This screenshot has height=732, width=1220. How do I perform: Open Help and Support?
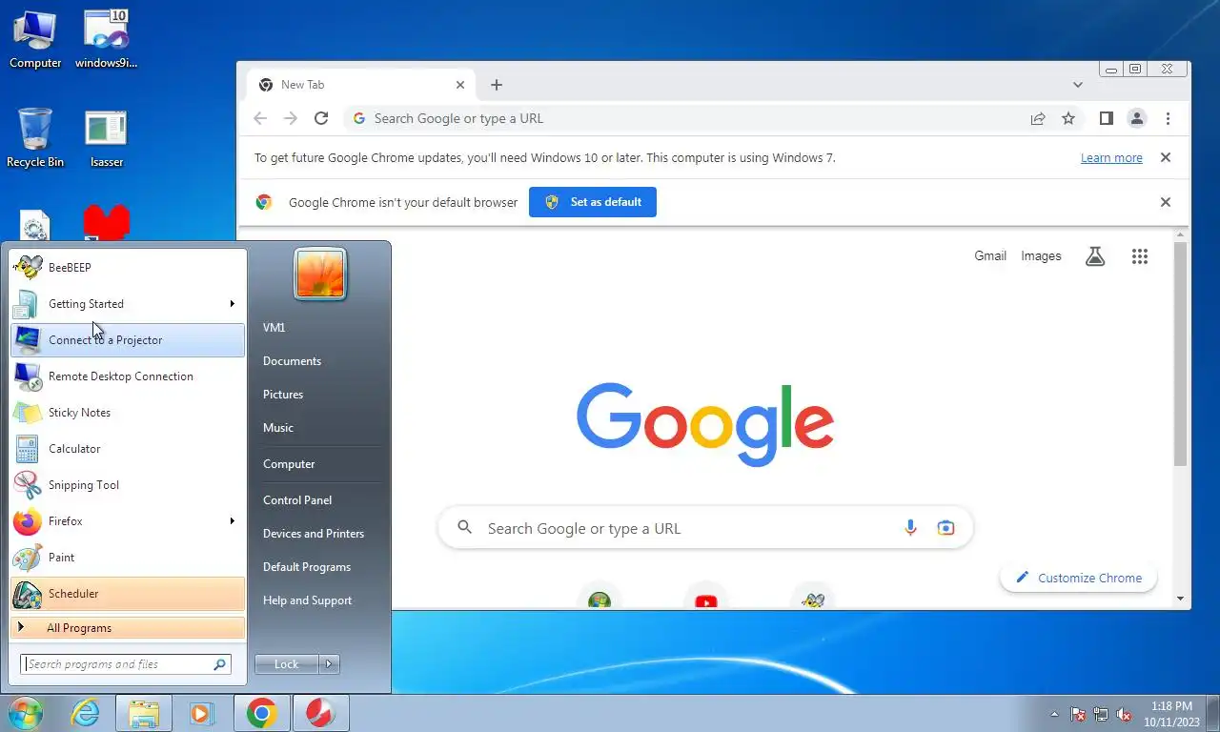[x=307, y=600]
